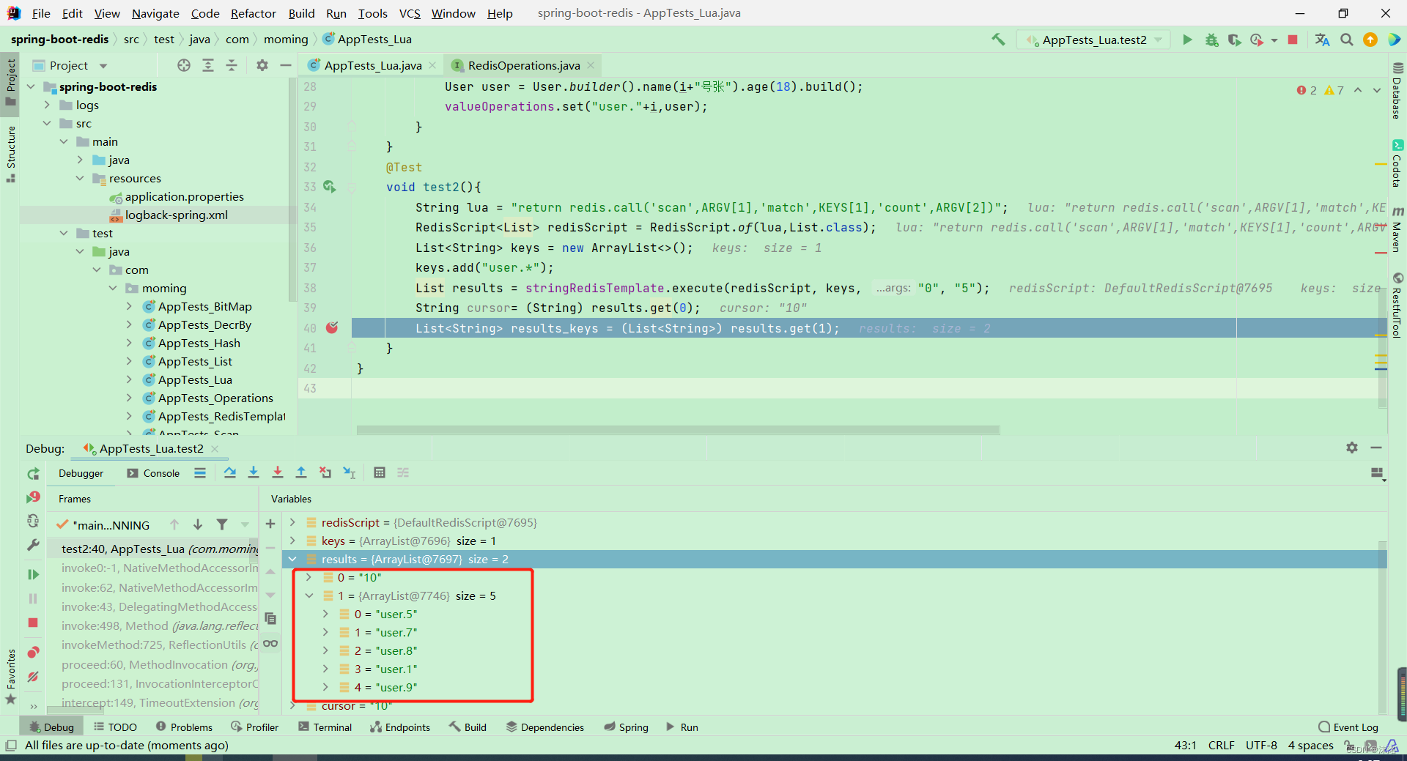This screenshot has height=761, width=1407.
Task: Stop the debug session with red square icon
Action: click(x=1293, y=40)
